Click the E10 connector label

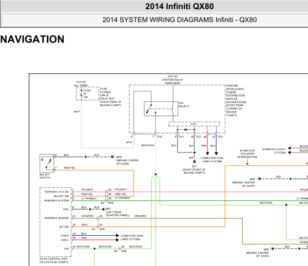160,137
